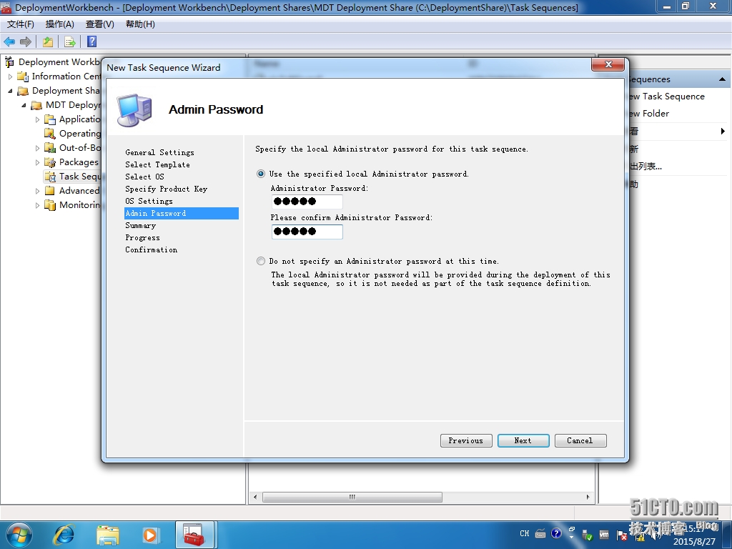The width and height of the screenshot is (732, 549).
Task: Click the Deployment Shares folder icon
Action: [x=23, y=91]
